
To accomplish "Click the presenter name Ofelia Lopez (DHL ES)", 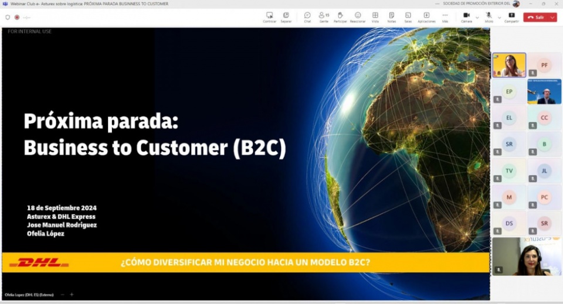I will click(29, 295).
